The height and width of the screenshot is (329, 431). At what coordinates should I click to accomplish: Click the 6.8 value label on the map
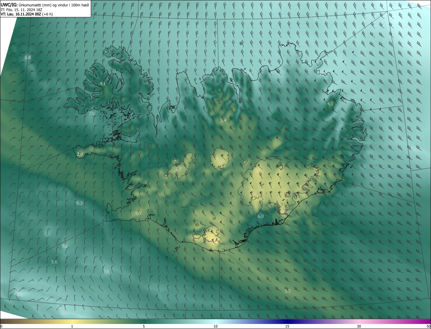(28, 58)
